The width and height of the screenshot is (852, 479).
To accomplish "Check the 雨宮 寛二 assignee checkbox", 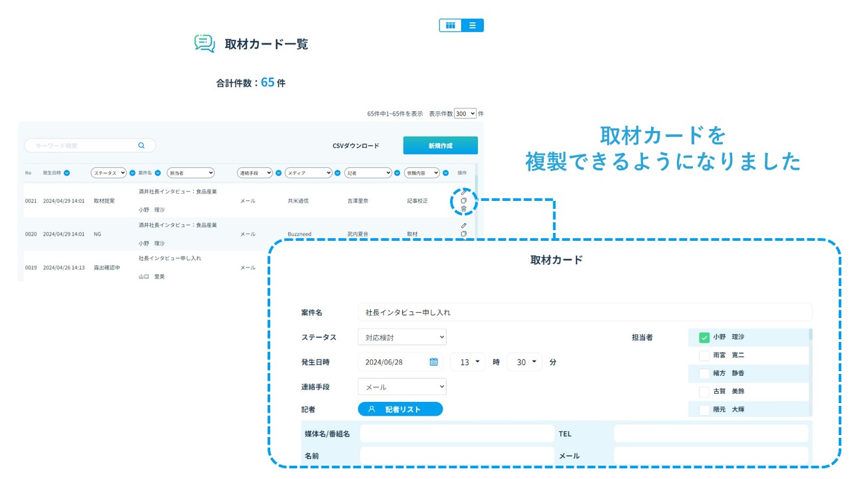I will [x=704, y=355].
